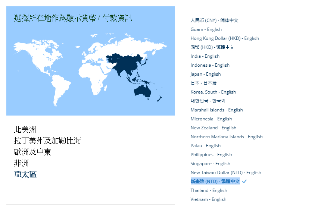
Task: Select Japan - English
Action: 205,74
